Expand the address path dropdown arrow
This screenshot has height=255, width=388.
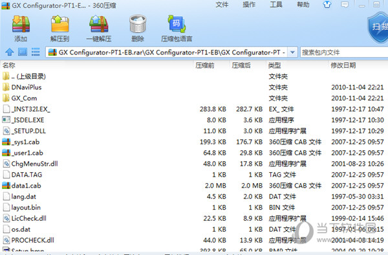point(292,52)
